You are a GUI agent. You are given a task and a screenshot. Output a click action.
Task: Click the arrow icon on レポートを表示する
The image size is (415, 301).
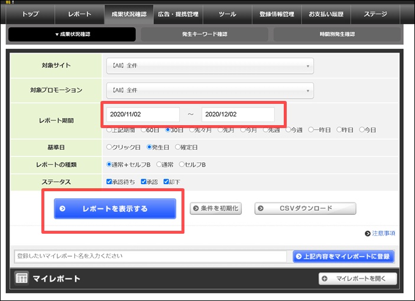point(62,209)
